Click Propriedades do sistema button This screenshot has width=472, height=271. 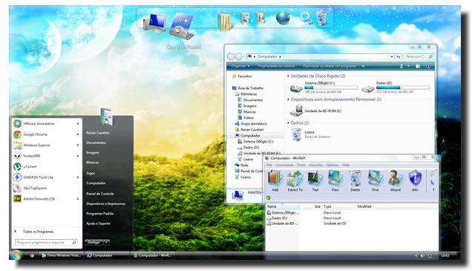pyautogui.click(x=276, y=66)
